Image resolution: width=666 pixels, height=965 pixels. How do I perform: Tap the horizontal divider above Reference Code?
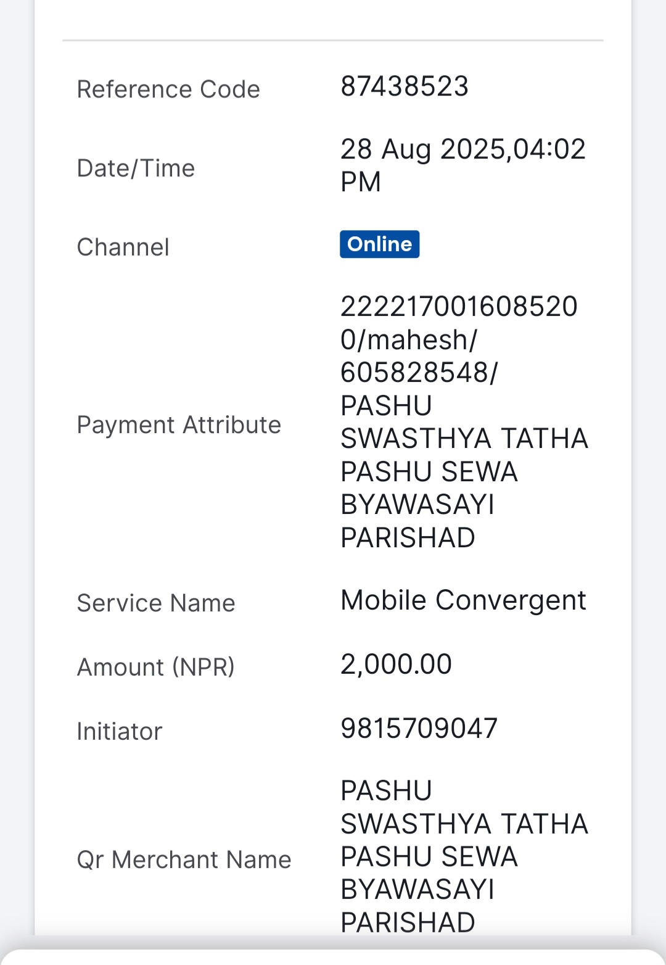(x=333, y=41)
